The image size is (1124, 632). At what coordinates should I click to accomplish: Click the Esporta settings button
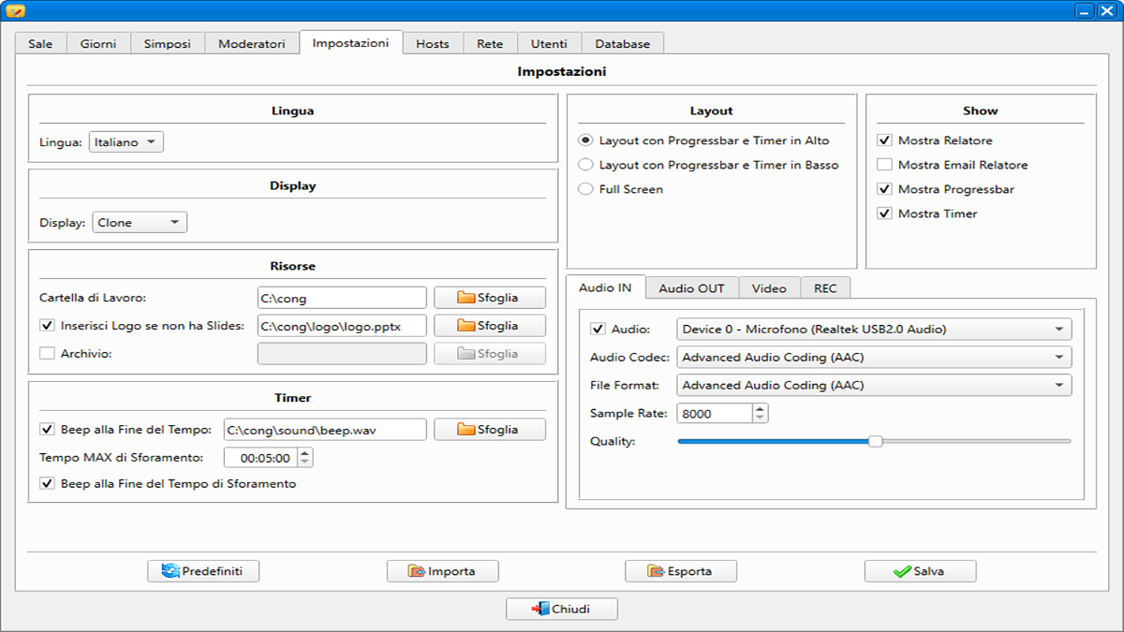click(681, 571)
